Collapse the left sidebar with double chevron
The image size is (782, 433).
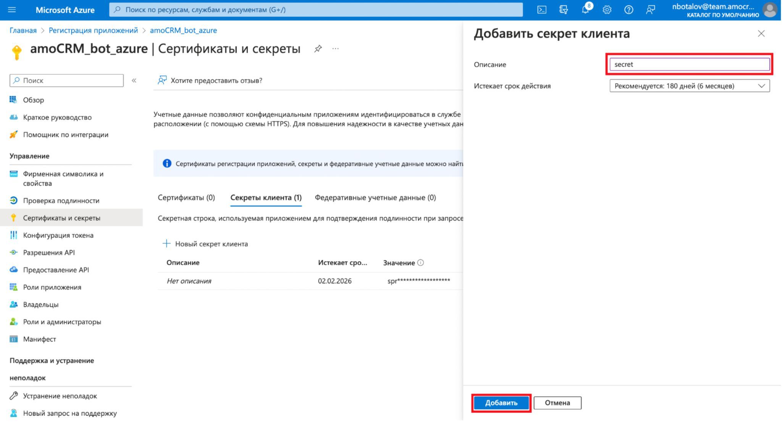(134, 80)
